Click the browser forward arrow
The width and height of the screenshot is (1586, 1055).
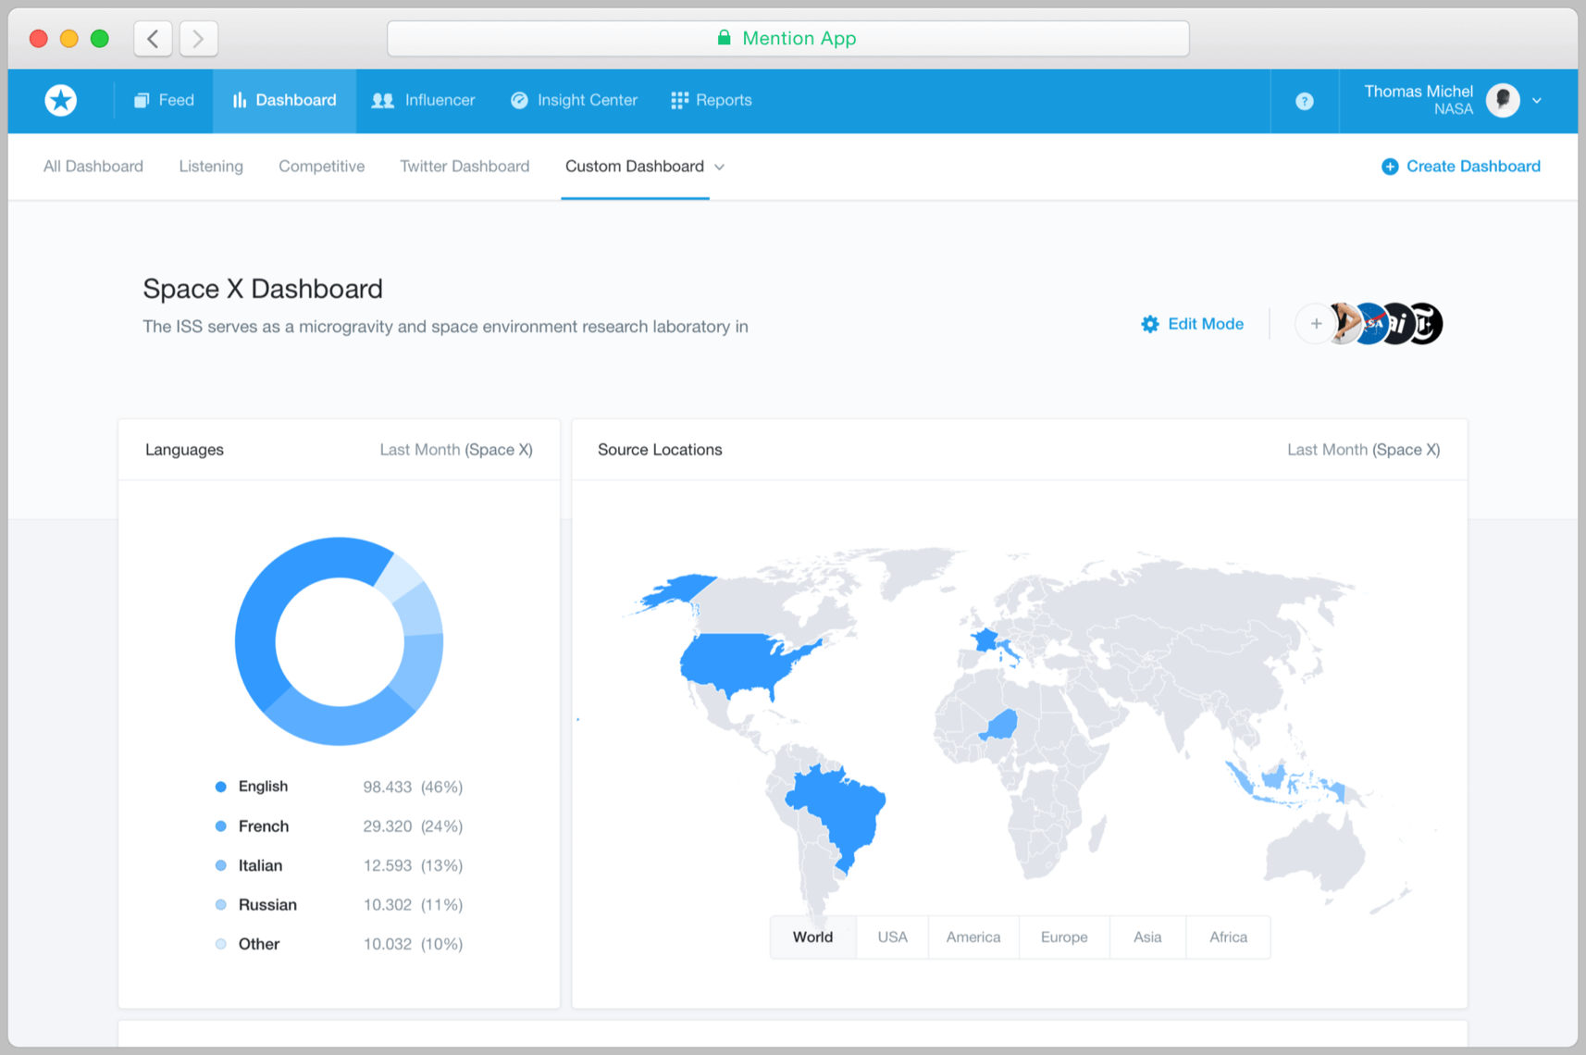click(x=198, y=39)
